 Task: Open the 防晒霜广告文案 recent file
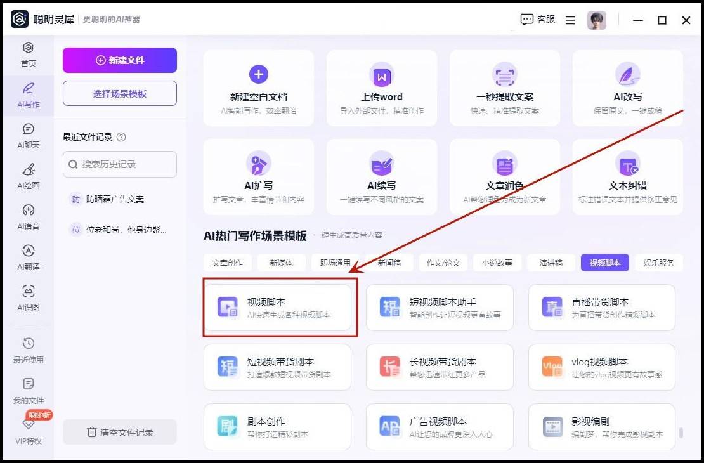coord(115,199)
